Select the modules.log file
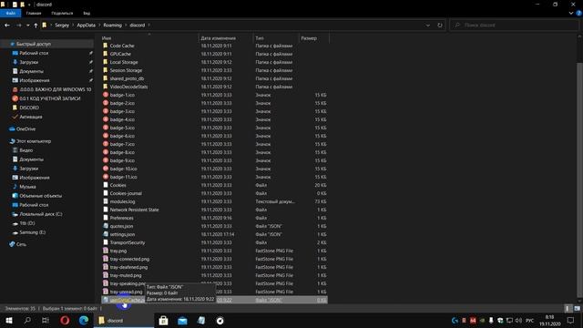This screenshot has height=328, width=583. pyautogui.click(x=122, y=201)
